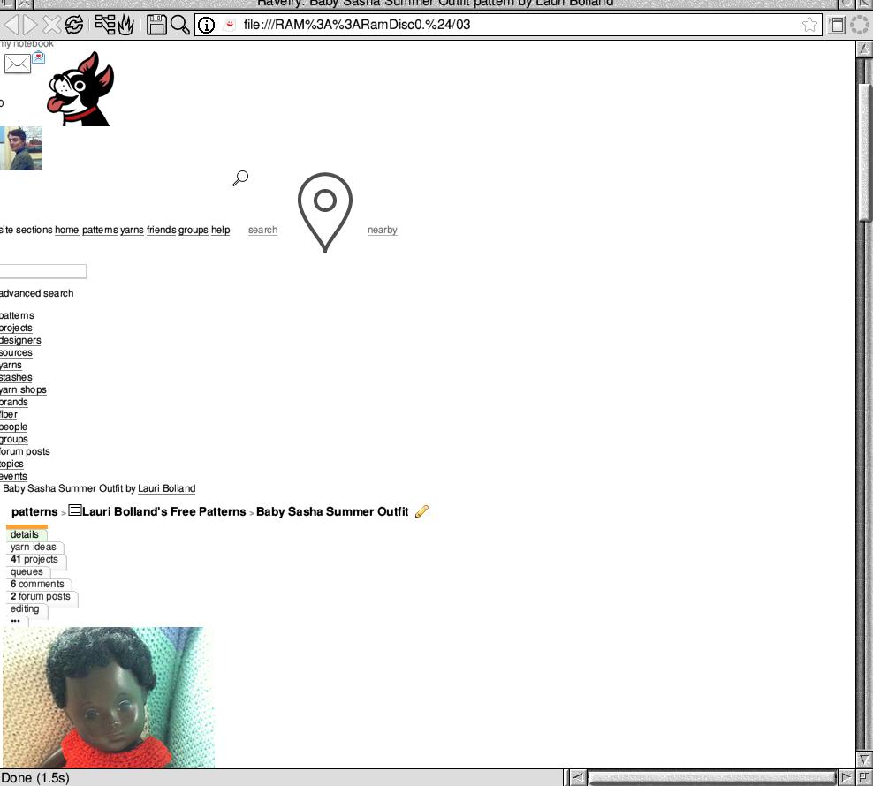The width and height of the screenshot is (873, 786).
Task: Go to yarn shops search link
Action: [x=23, y=389]
